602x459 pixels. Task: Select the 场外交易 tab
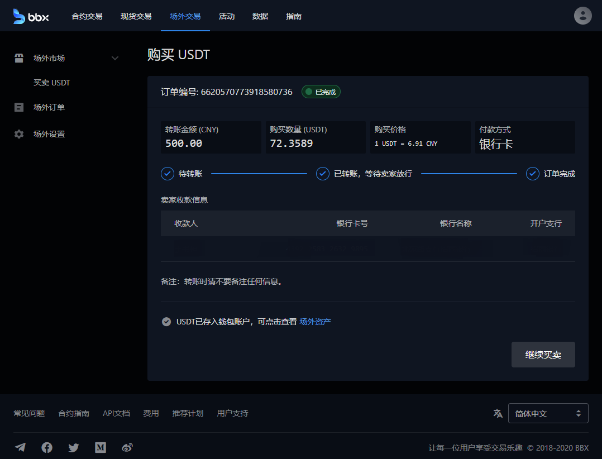click(185, 16)
